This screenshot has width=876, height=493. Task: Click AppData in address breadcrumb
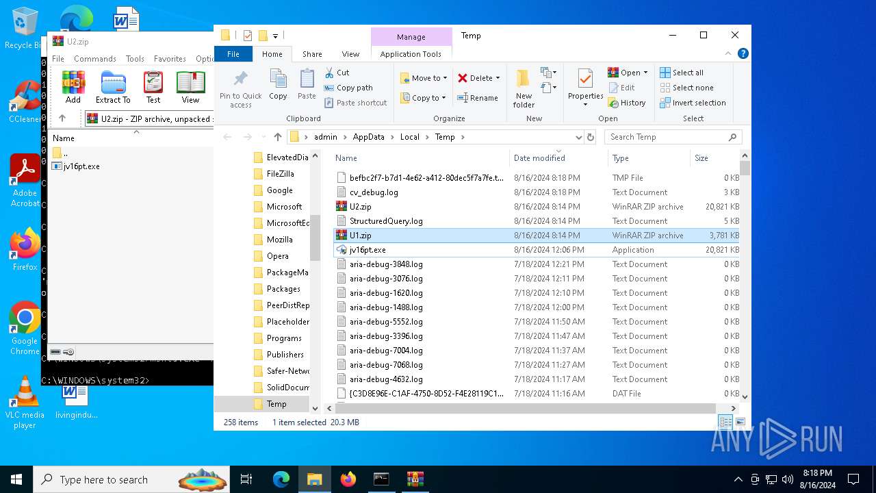[368, 137]
